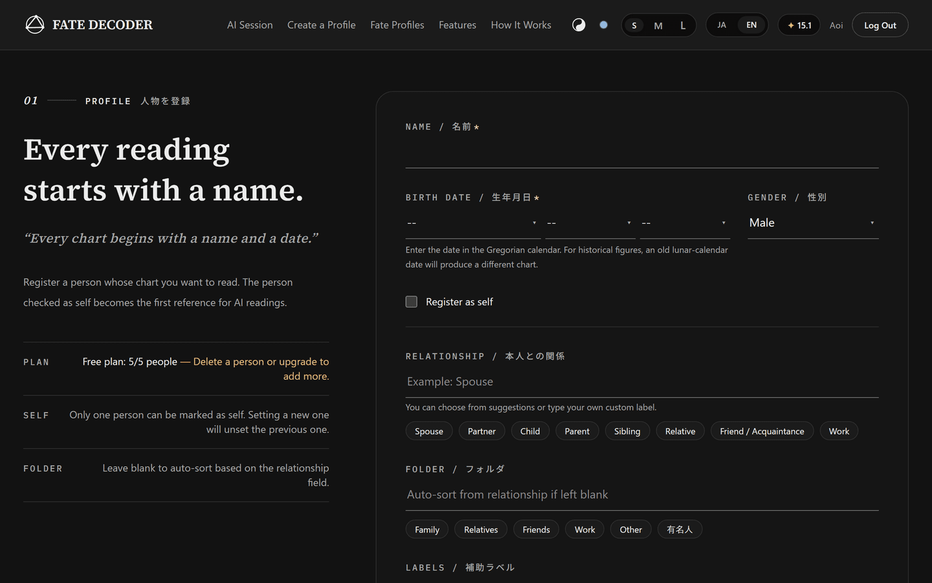This screenshot has width=932, height=583.
Task: Expand the Gender dropdown showing Male
Action: pos(813,223)
